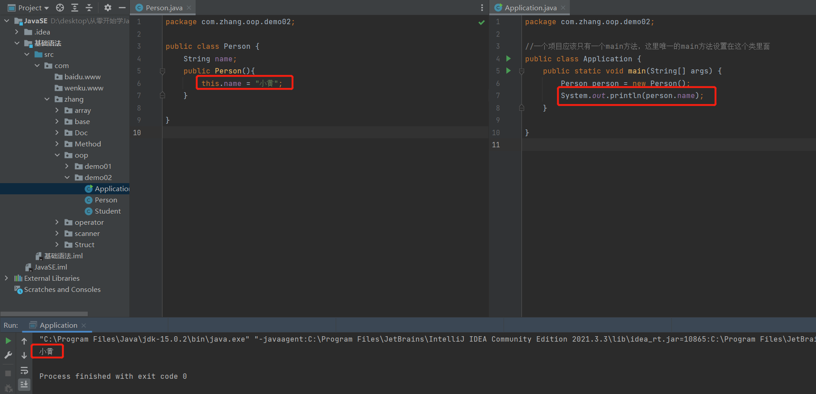
Task: Rerun Application in the Run panel
Action: pos(8,341)
